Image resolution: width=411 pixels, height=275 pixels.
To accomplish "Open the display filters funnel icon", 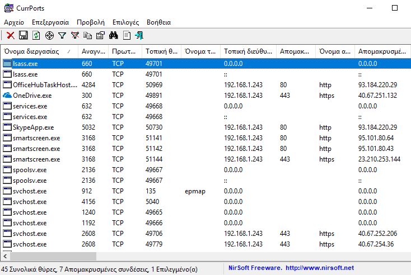I will [62, 35].
